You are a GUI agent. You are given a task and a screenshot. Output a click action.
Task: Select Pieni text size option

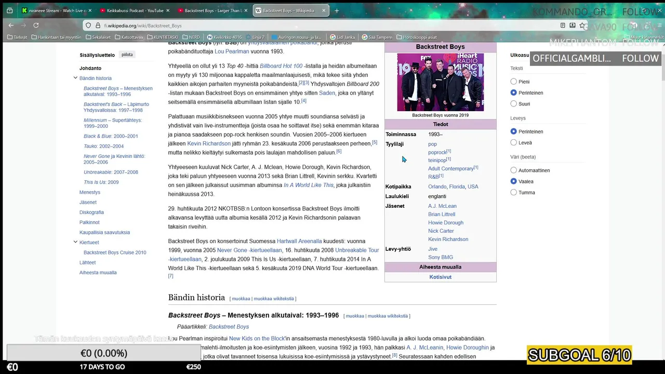[513, 82]
